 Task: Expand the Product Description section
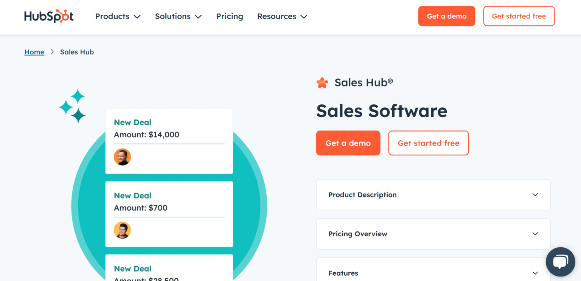(x=433, y=195)
